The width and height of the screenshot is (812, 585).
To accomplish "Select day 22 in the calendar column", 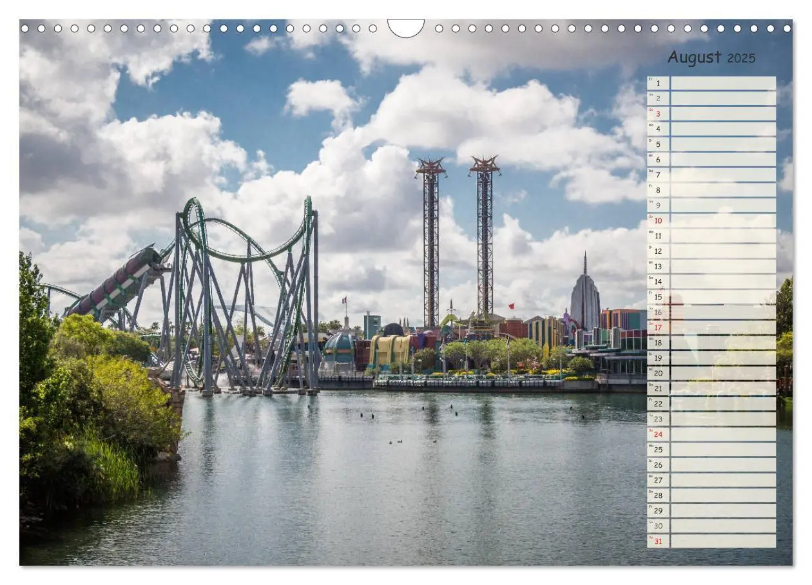I will [x=658, y=404].
